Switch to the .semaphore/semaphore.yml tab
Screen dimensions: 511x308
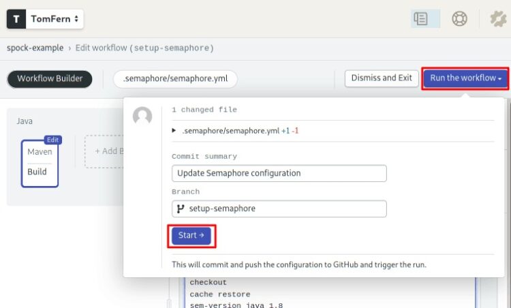[x=175, y=79]
